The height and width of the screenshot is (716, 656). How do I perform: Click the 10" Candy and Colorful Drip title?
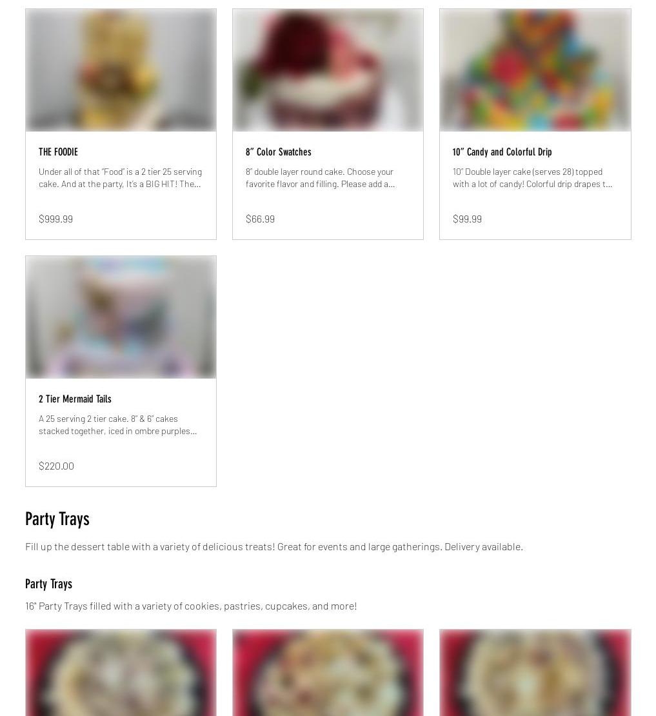click(502, 152)
